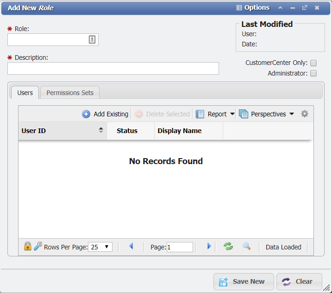Click the lookup icon in Role field
The image size is (332, 293).
pos(92,40)
